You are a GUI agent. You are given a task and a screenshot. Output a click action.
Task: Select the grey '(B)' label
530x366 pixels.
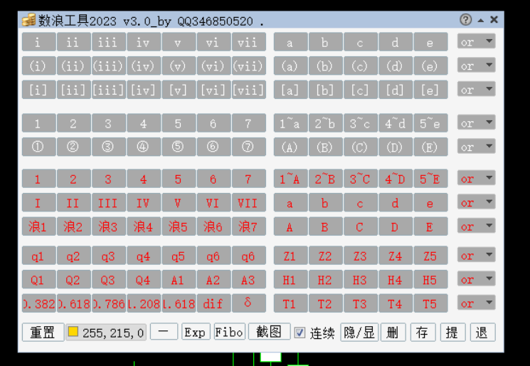(325, 147)
